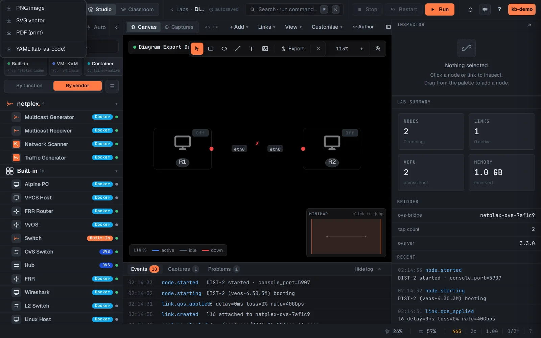Click the zoom-in plus button
This screenshot has height=338, width=541.
[x=362, y=49]
